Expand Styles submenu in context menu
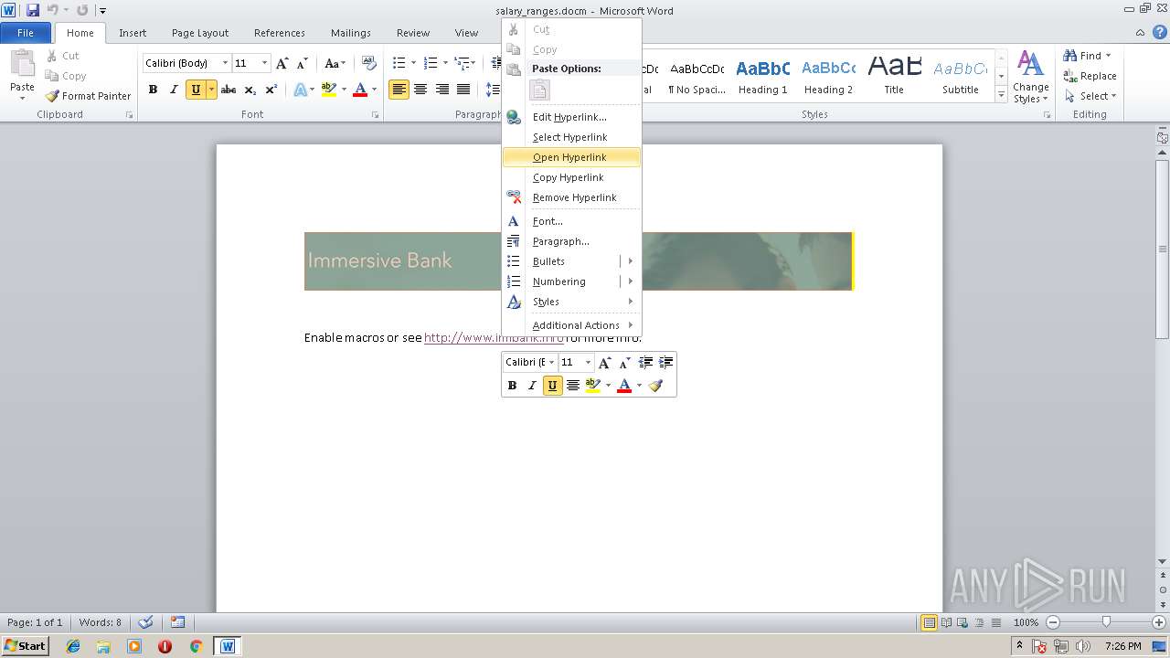The height and width of the screenshot is (658, 1170). (571, 302)
